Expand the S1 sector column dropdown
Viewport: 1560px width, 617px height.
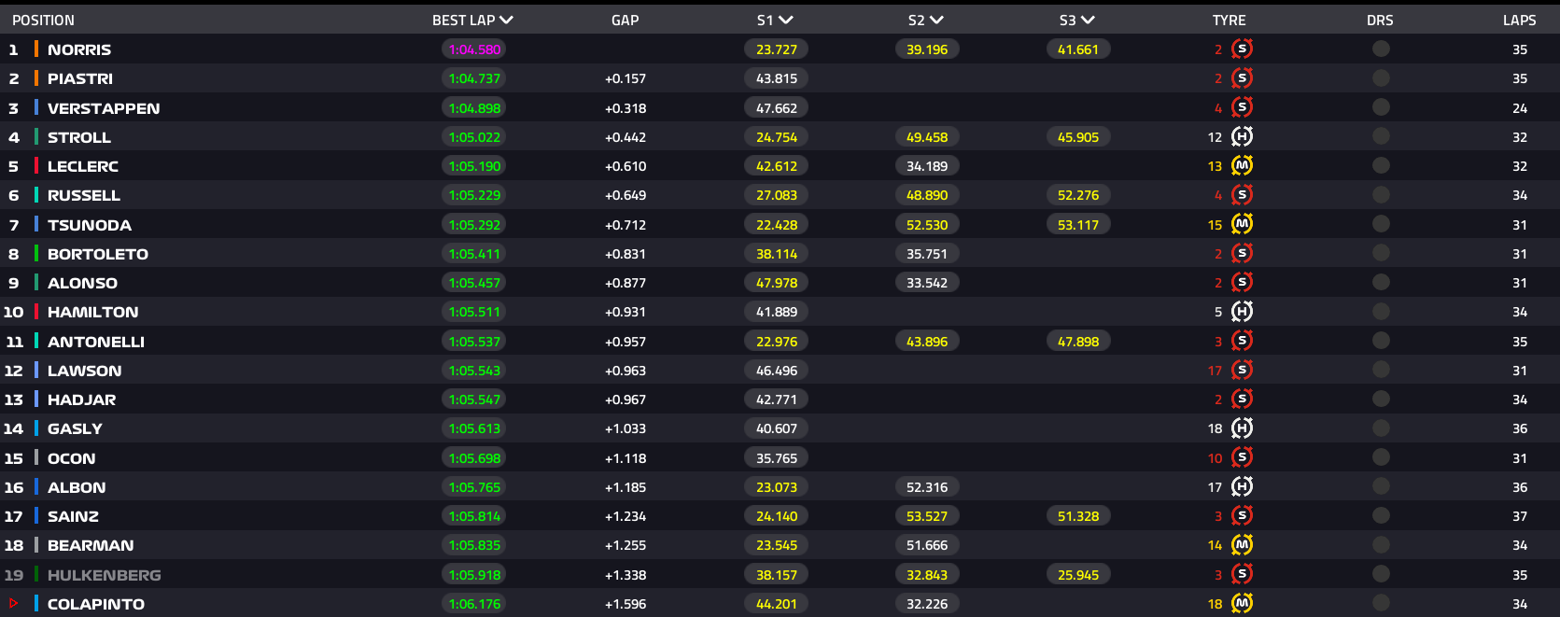click(785, 20)
